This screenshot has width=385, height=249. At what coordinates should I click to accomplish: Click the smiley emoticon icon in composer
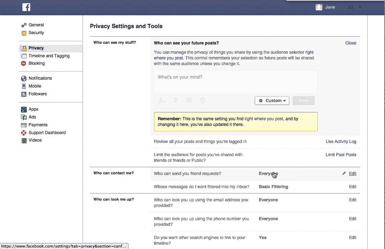point(203,101)
